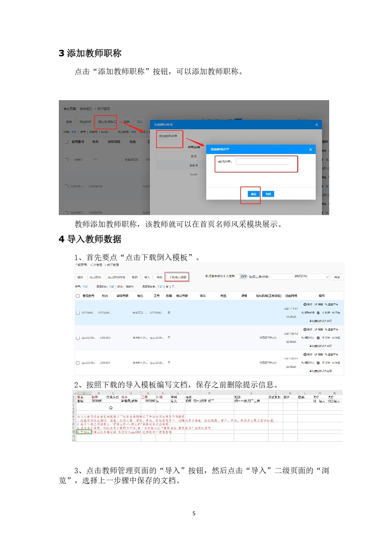Select all rows via header checkbox
The image size is (388, 549).
point(78,296)
